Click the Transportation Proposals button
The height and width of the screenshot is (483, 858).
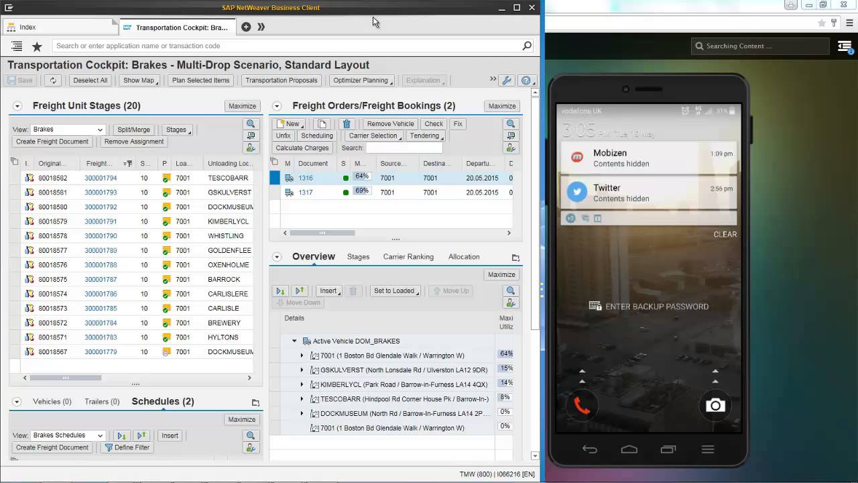coord(282,80)
